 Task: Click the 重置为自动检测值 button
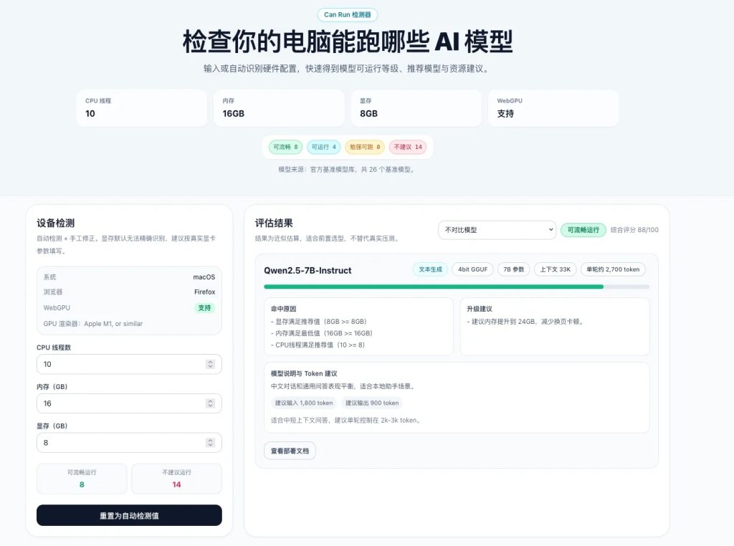tap(129, 515)
